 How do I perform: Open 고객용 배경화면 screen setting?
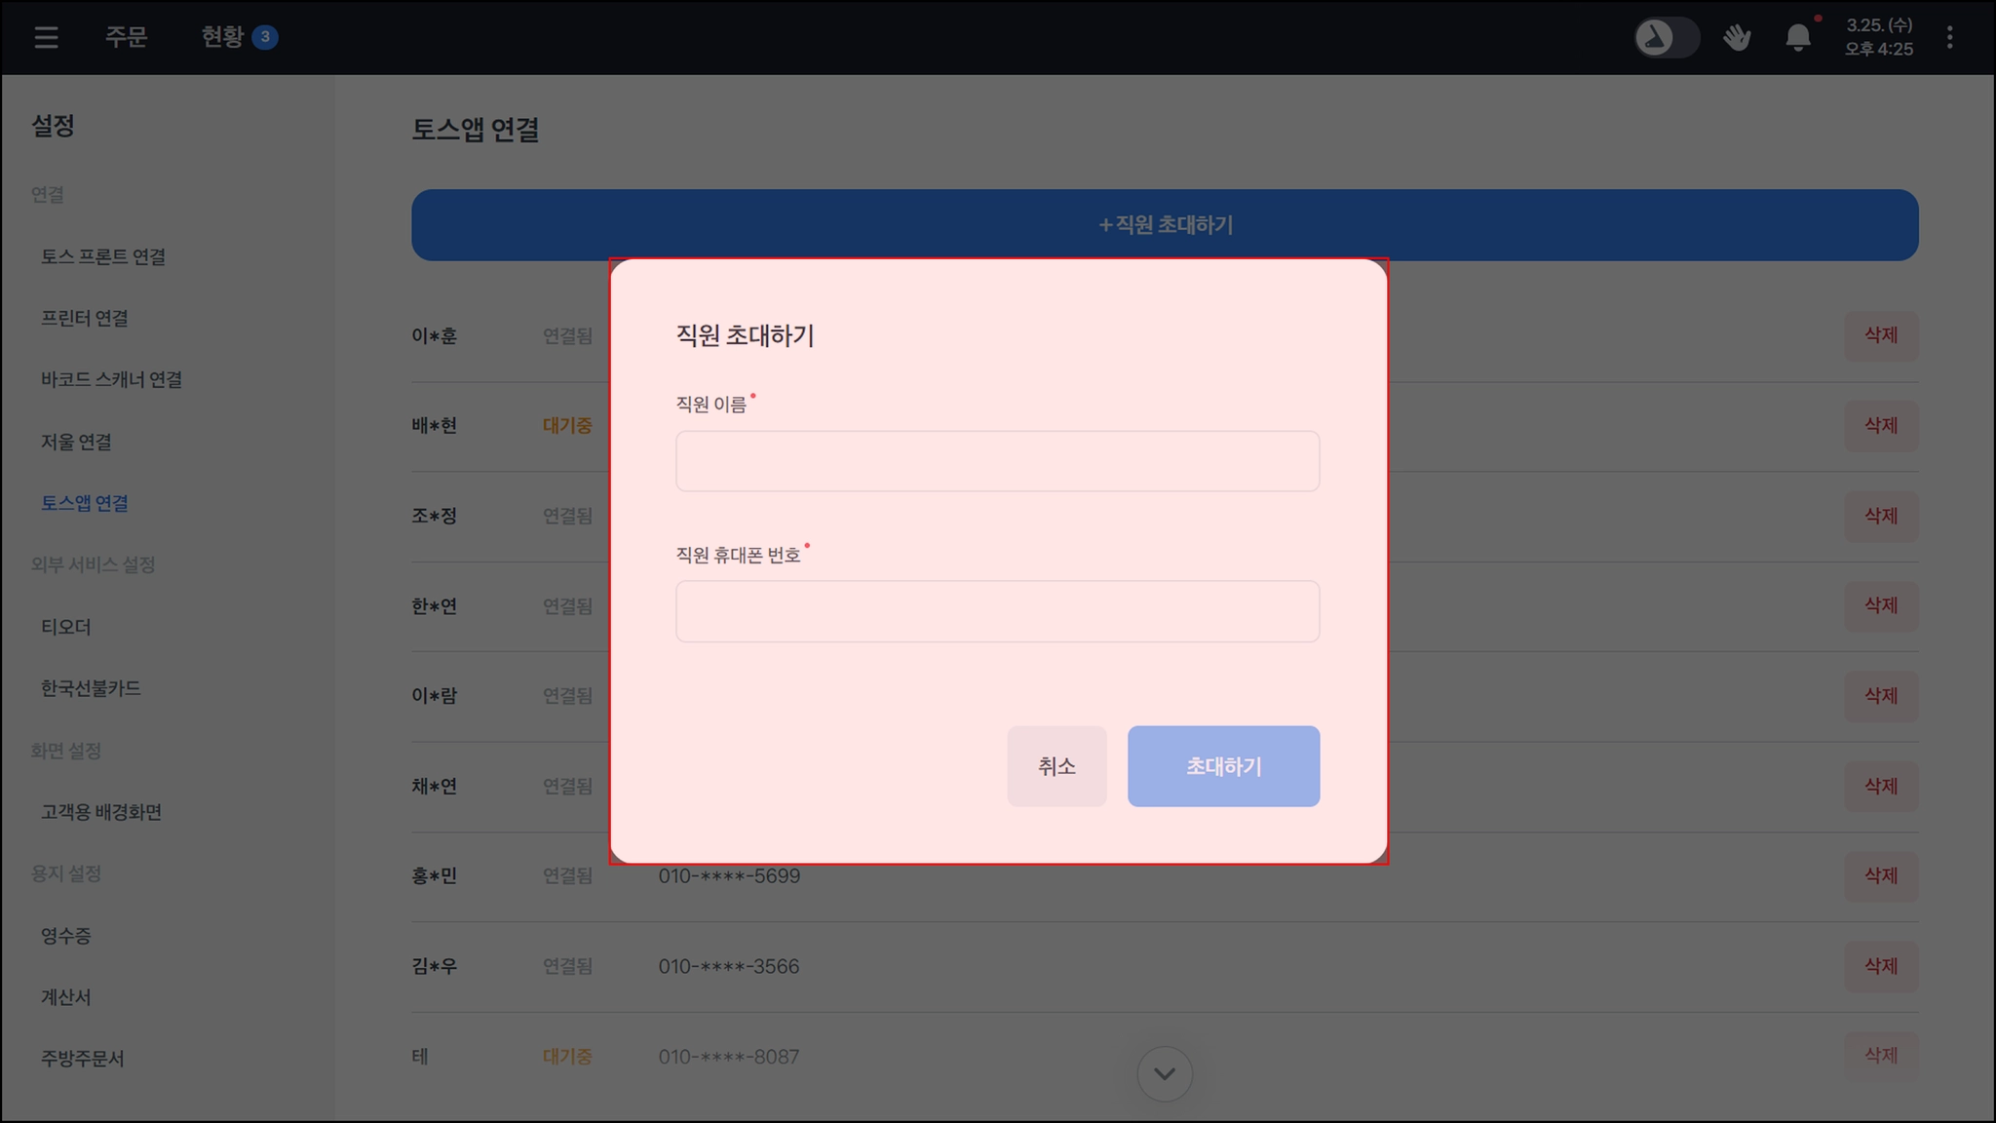click(x=101, y=812)
